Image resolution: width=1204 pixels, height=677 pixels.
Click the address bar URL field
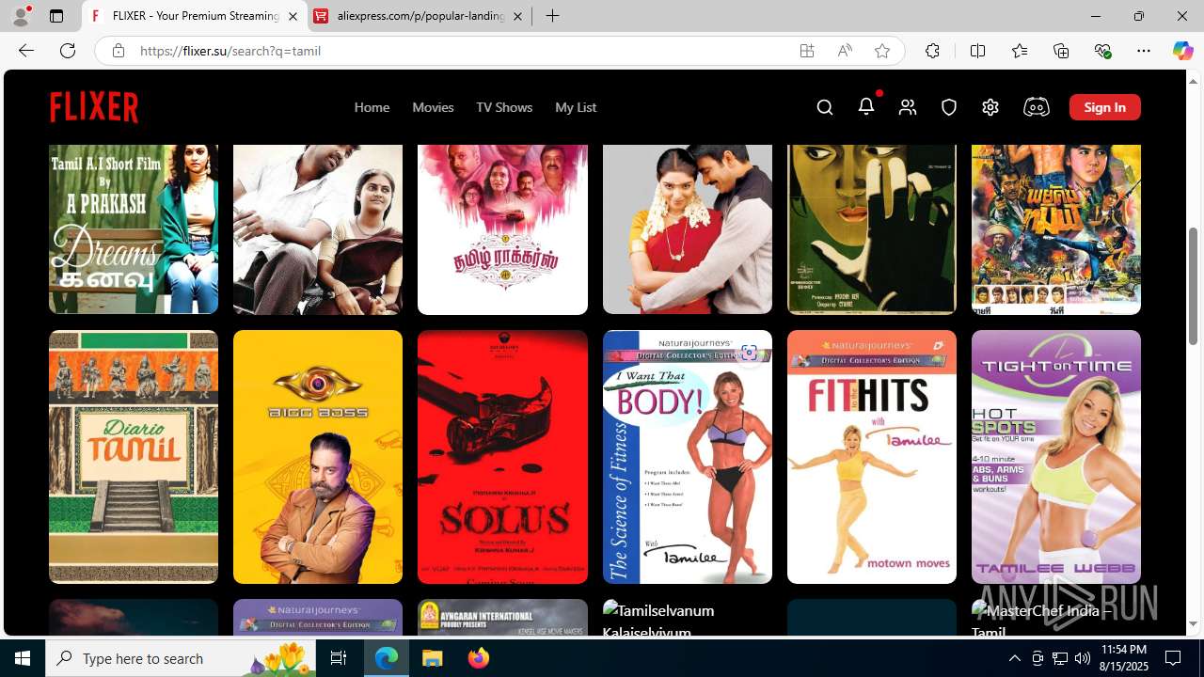pyautogui.click(x=461, y=51)
